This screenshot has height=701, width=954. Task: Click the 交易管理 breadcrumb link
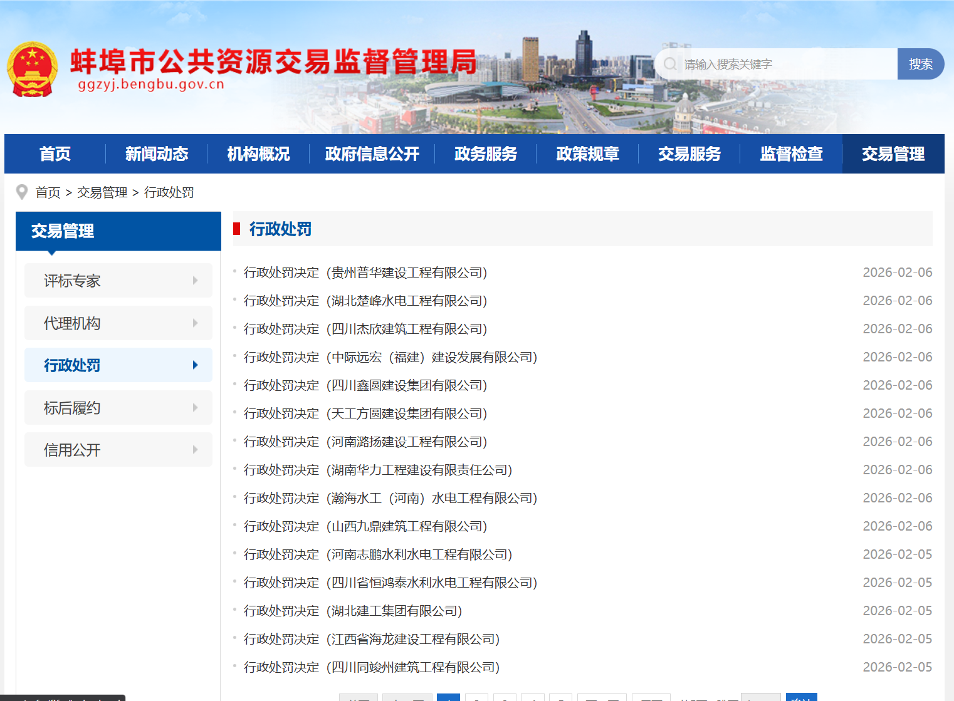pyautogui.click(x=102, y=192)
